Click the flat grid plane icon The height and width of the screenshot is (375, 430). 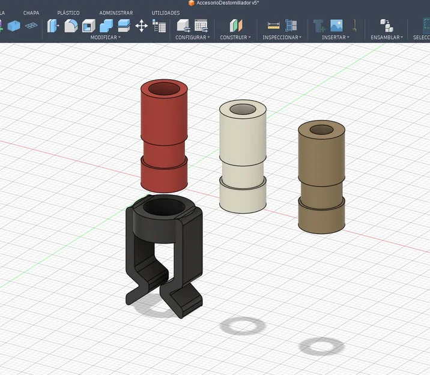point(31,26)
